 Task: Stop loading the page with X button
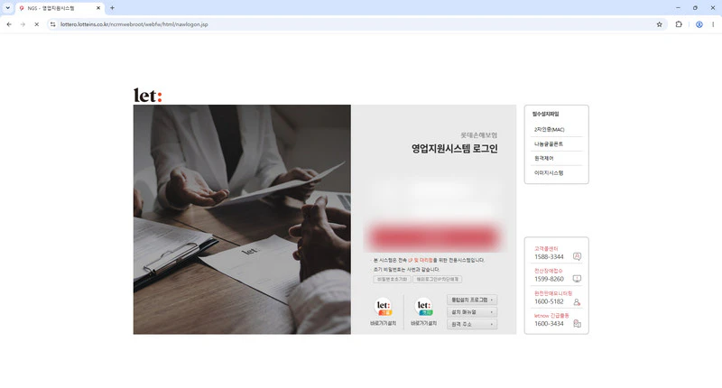pos(36,24)
